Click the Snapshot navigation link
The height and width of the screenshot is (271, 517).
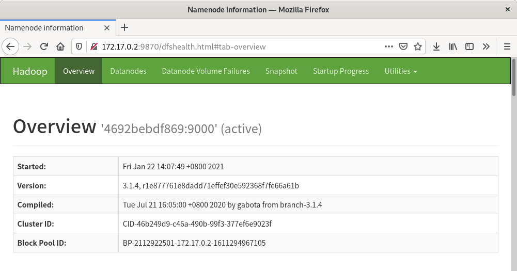(281, 71)
